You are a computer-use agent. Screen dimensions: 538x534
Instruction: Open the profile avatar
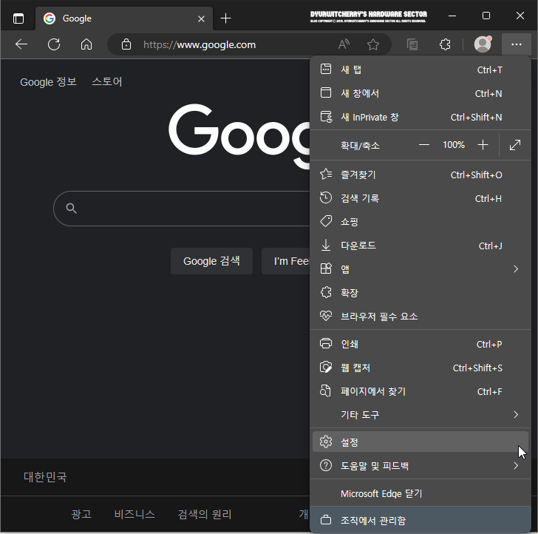(x=483, y=44)
